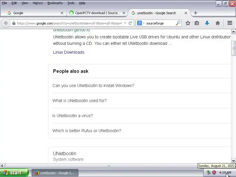
Task: Click the system clock showing 4:19 AM
Action: pyautogui.click(x=225, y=173)
